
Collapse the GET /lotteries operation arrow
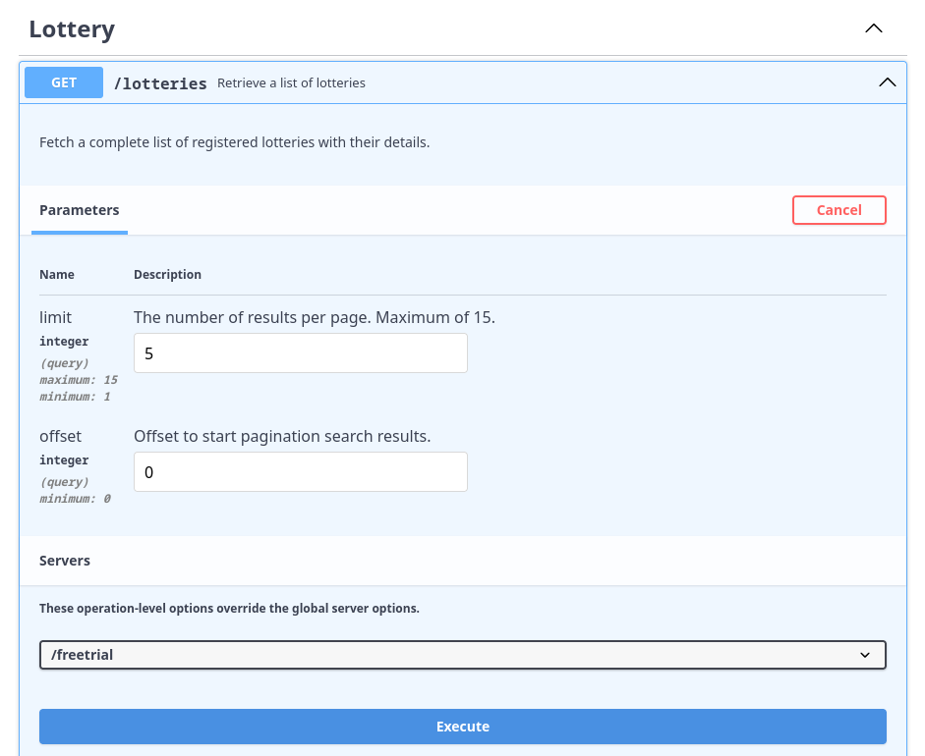pyautogui.click(x=888, y=82)
